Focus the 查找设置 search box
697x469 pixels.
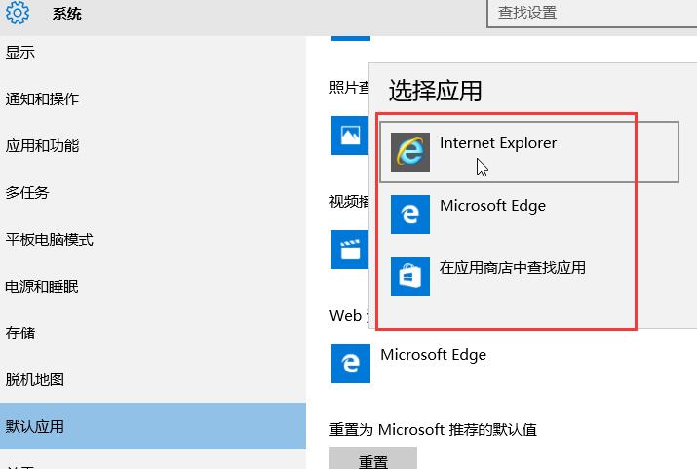[592, 13]
